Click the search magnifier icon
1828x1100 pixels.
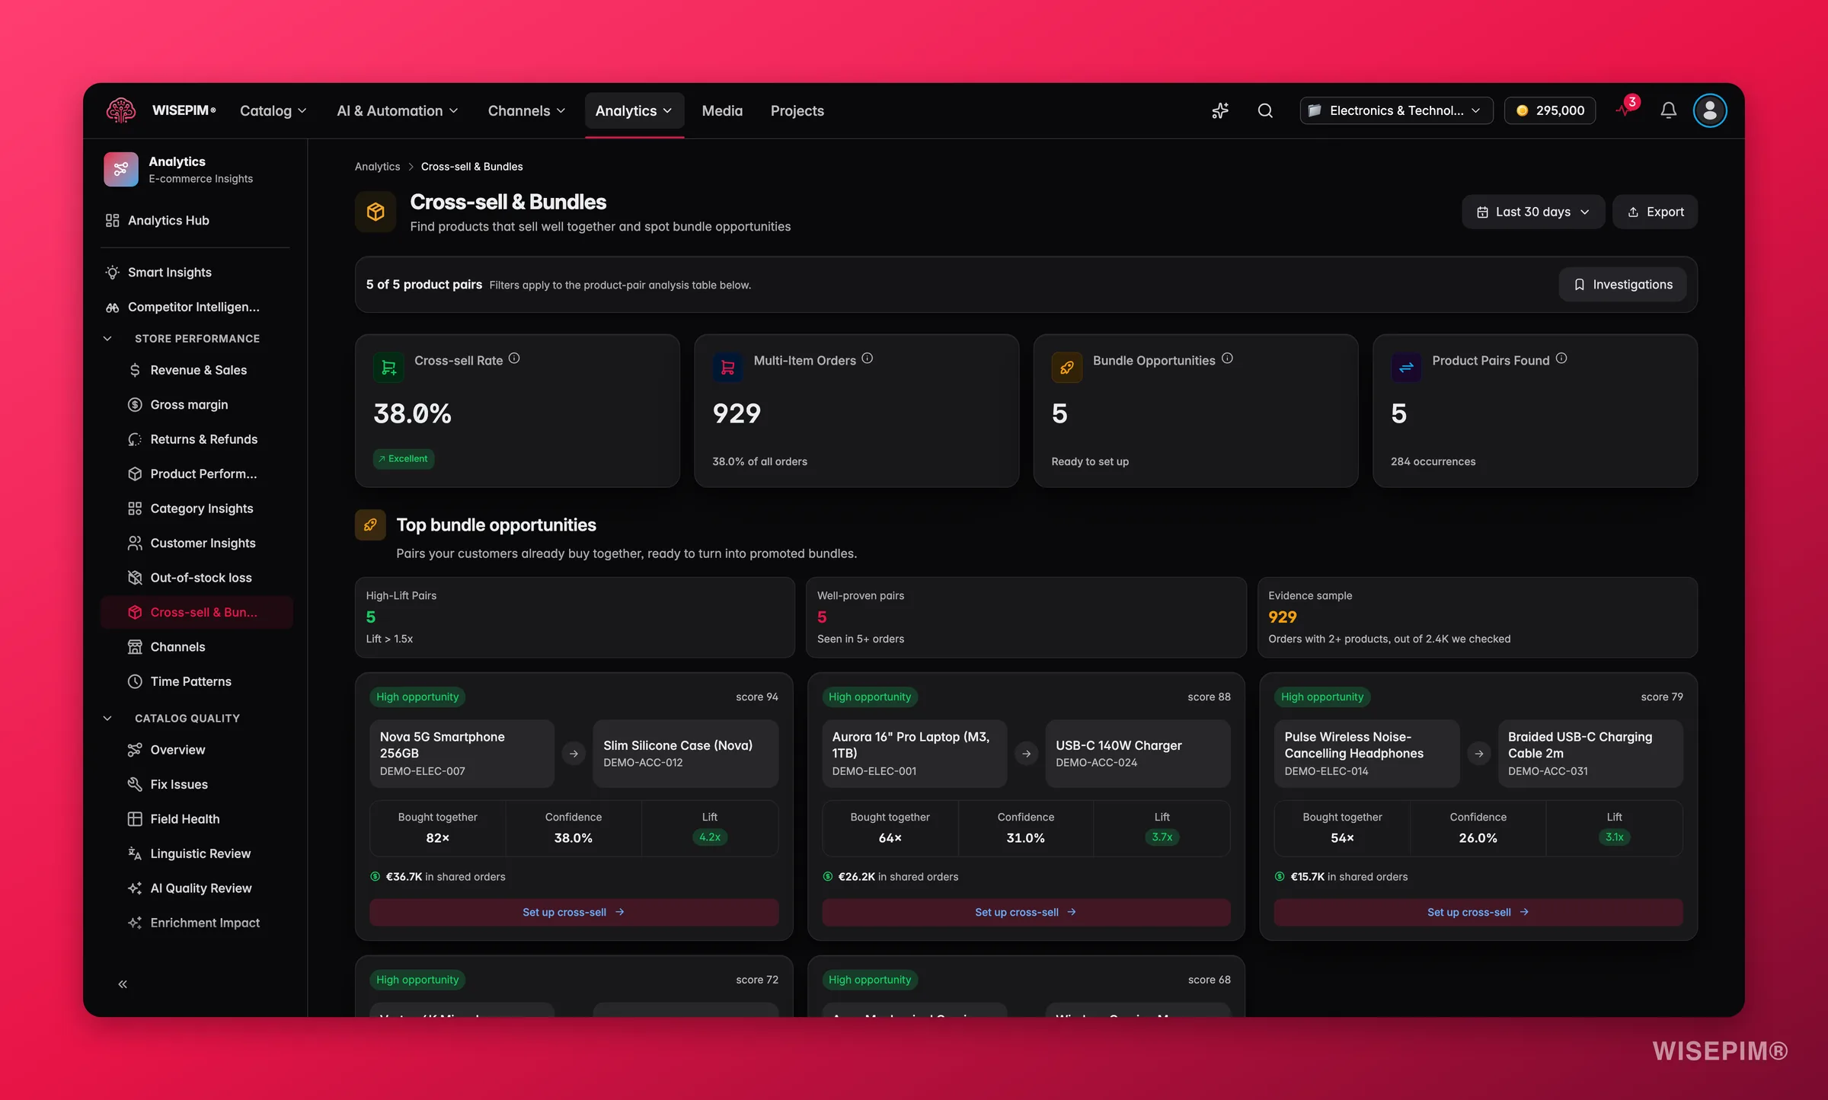(1265, 110)
